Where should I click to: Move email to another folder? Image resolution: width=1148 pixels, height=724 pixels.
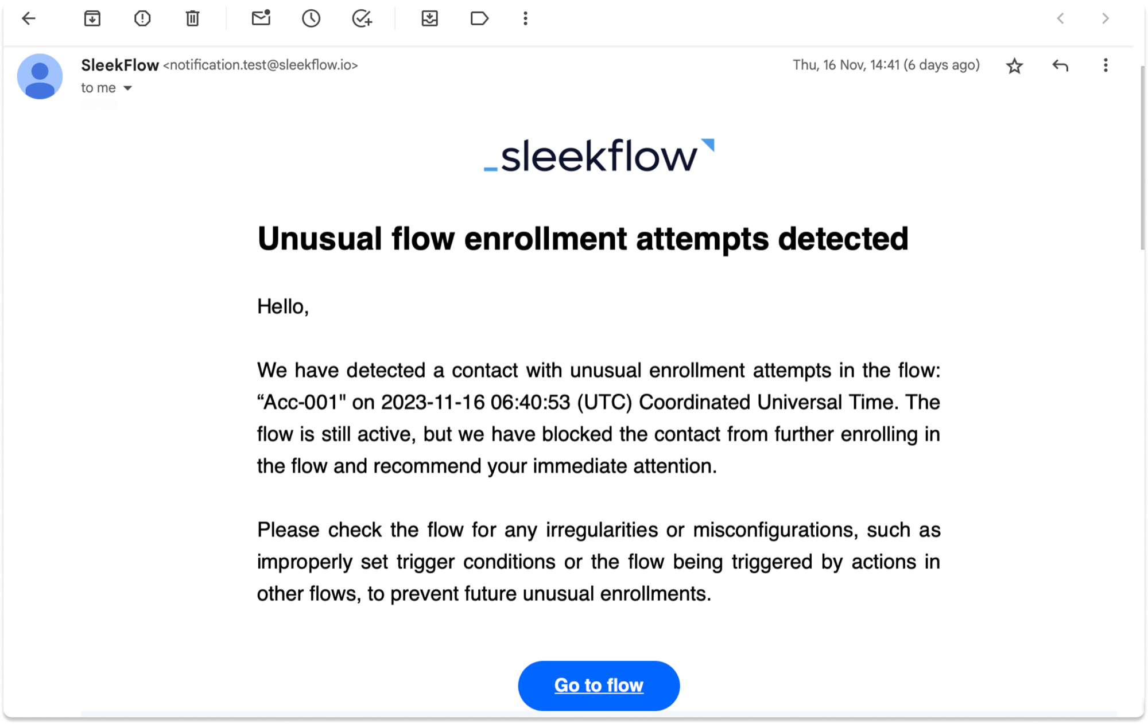(429, 18)
